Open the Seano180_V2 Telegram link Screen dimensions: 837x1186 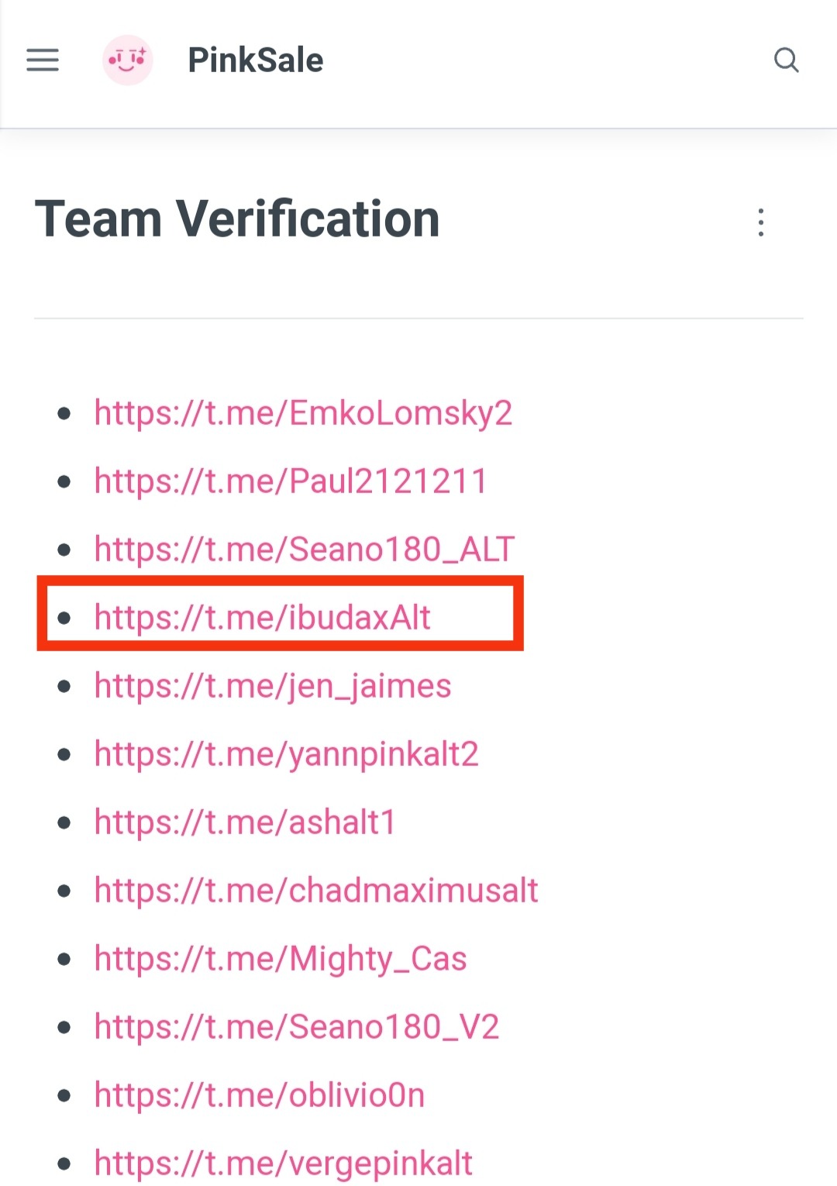click(296, 1027)
